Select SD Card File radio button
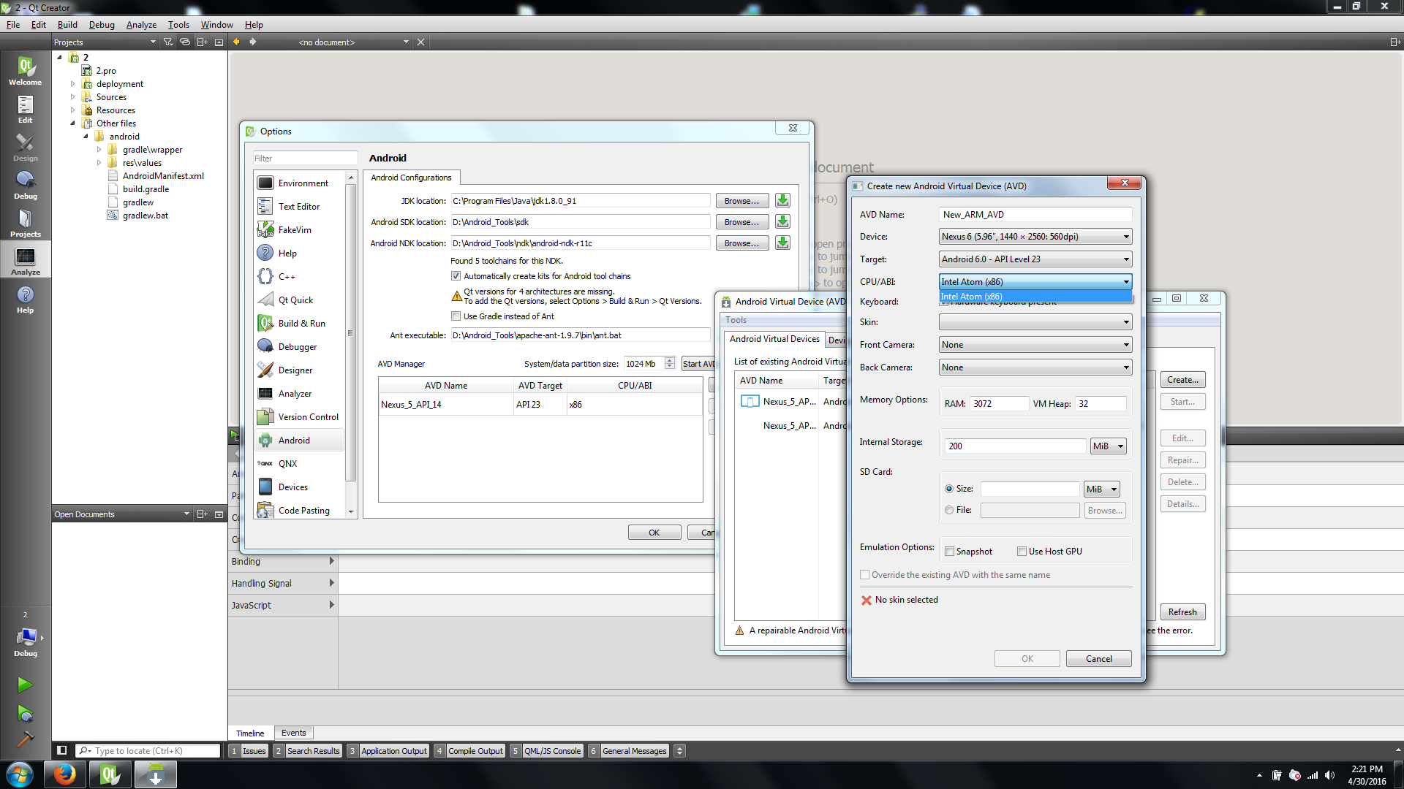The image size is (1404, 789). click(949, 510)
